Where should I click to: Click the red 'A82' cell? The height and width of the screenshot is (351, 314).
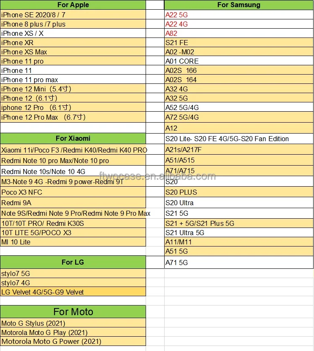(238, 33)
